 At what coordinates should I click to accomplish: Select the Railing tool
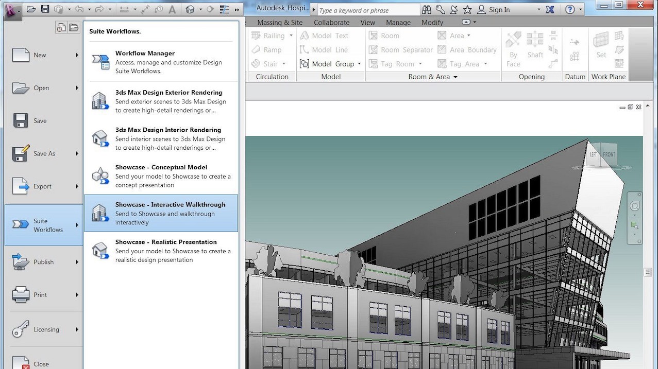click(x=272, y=35)
